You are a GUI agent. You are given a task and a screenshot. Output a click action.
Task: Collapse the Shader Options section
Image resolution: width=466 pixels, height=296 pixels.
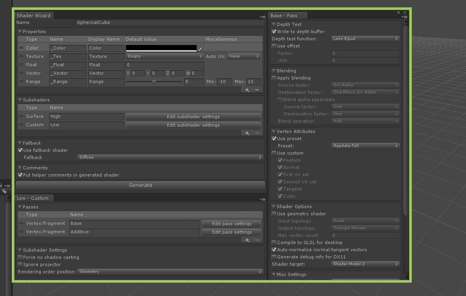point(274,207)
